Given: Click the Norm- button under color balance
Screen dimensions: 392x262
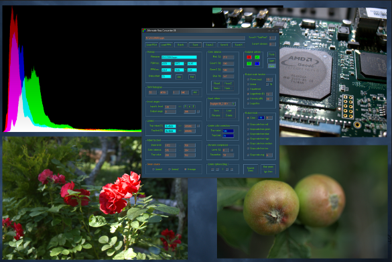Looking at the screenshot, I should pyautogui.click(x=228, y=88).
